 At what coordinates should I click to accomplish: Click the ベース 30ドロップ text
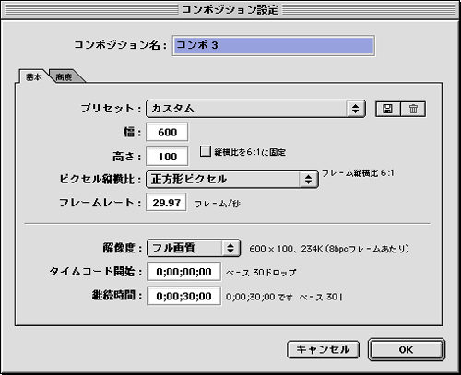tap(261, 273)
